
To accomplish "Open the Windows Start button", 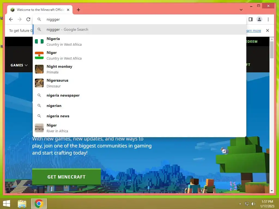I will 7,204.
